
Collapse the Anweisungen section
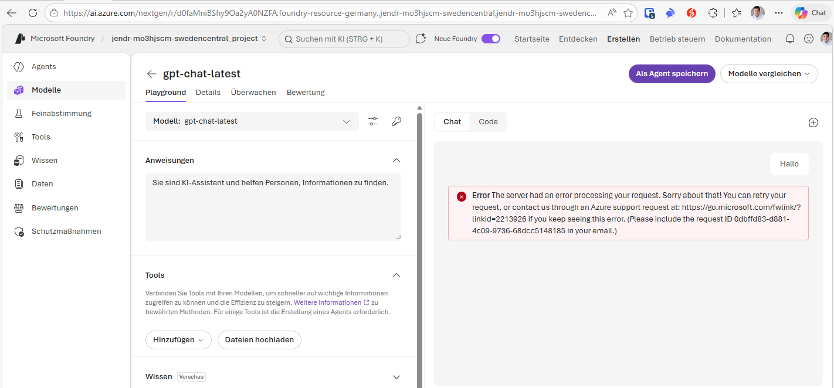396,160
